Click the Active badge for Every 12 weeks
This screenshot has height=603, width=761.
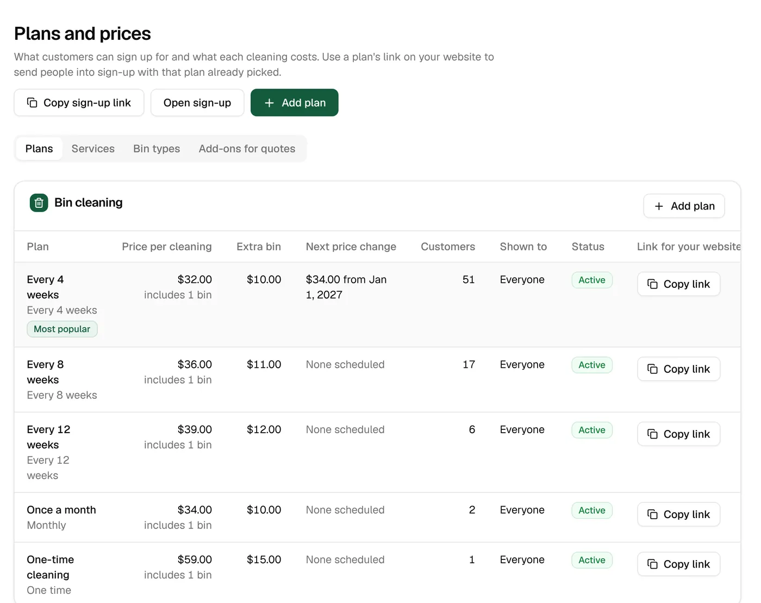[592, 430]
